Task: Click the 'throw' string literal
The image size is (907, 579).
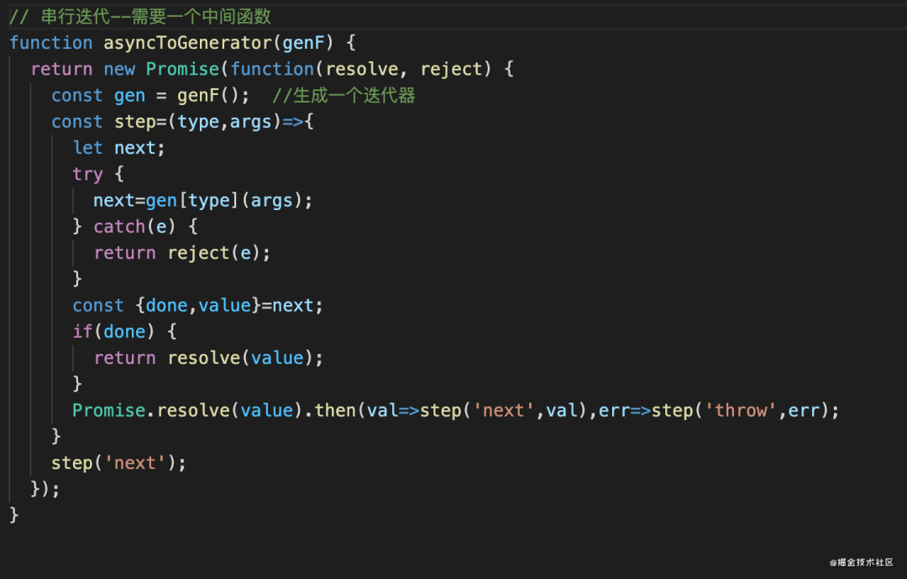Action: point(741,411)
